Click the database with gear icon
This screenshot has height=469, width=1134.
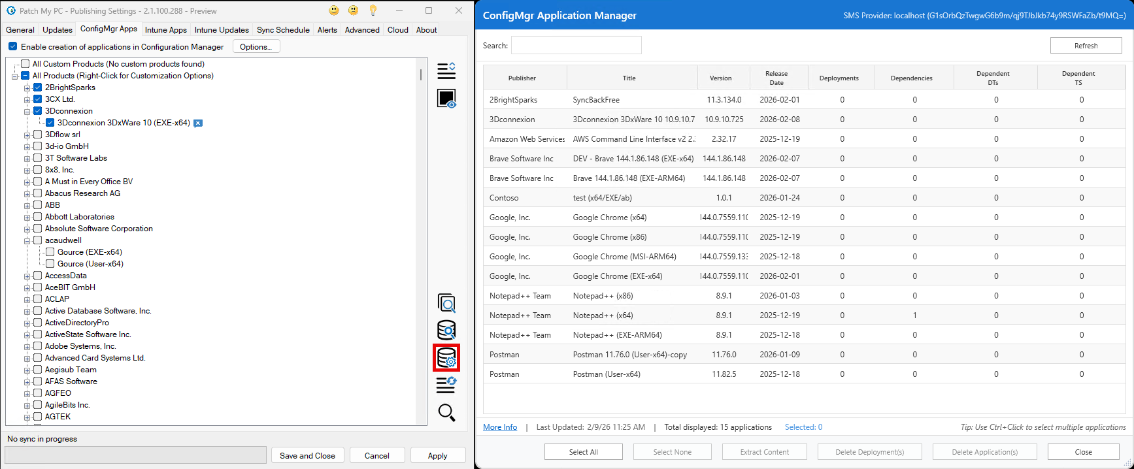tap(446, 358)
